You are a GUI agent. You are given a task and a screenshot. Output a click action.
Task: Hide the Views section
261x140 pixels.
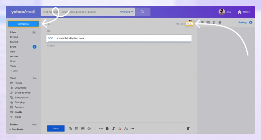click(x=34, y=78)
